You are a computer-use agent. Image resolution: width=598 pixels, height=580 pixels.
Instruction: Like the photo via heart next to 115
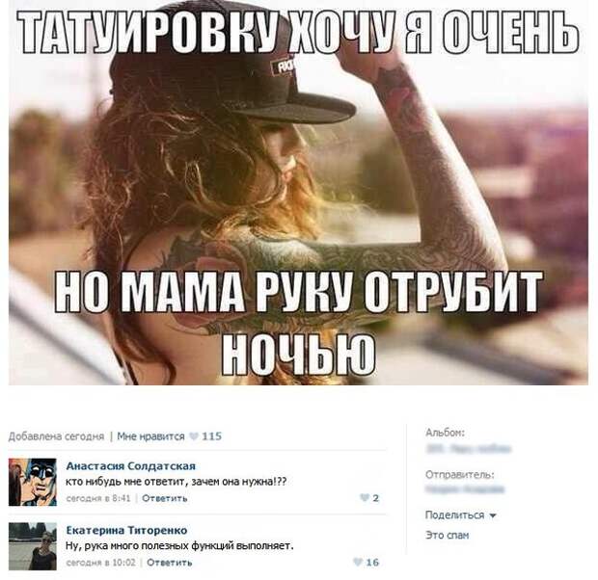(x=193, y=435)
